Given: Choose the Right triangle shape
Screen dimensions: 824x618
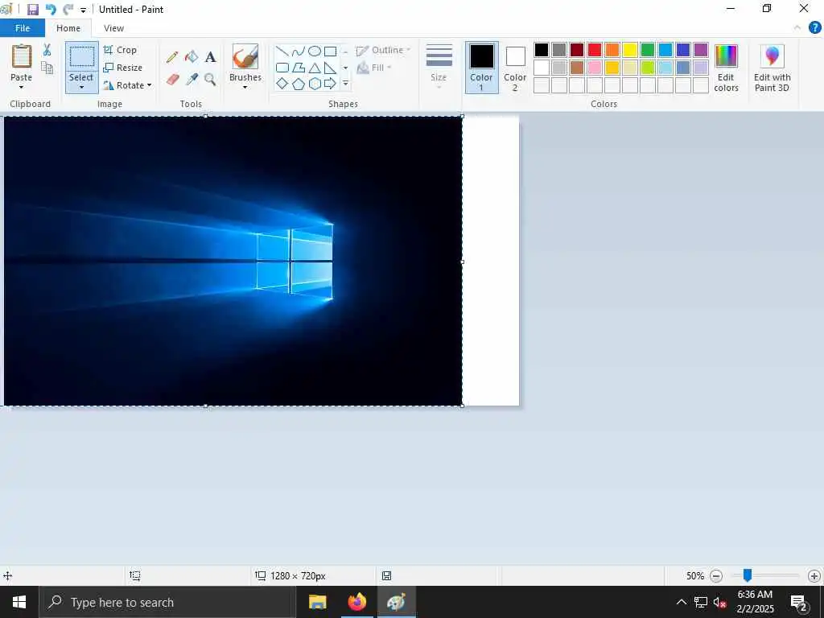Looking at the screenshot, I should pos(330,68).
